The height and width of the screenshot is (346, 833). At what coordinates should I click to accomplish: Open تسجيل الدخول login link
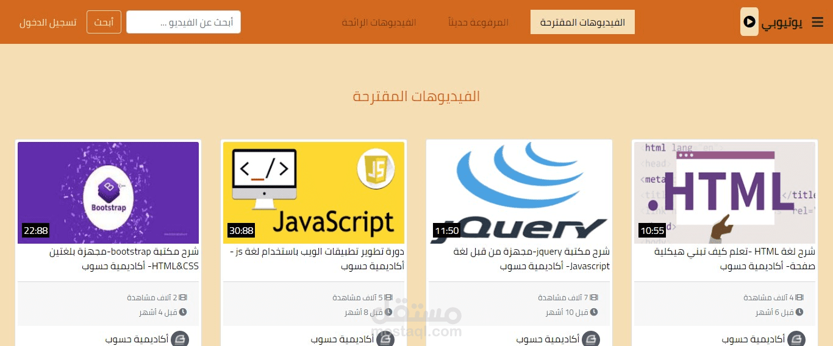48,23
